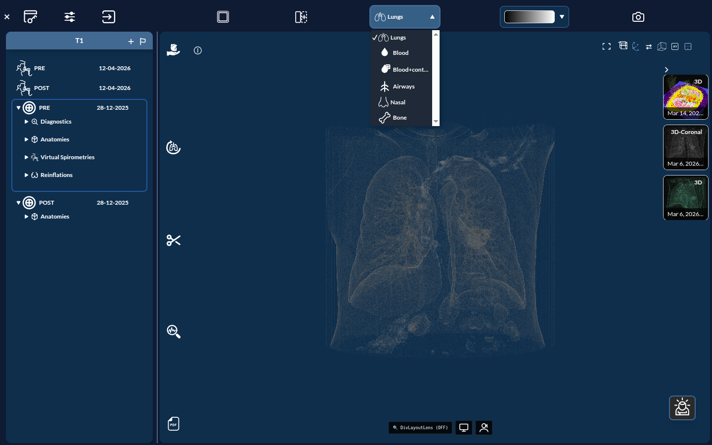Viewport: 712px width, 445px height.
Task: Open the green 3D Mar 6 thumbnail
Action: [686, 198]
